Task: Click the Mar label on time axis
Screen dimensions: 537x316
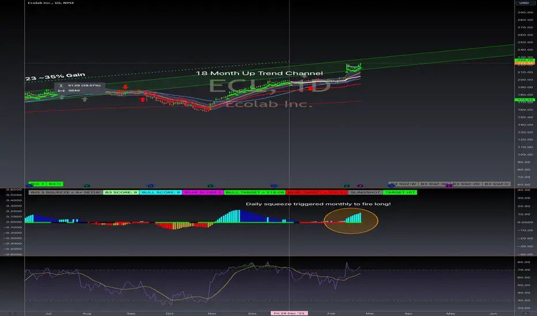Action: (369, 313)
